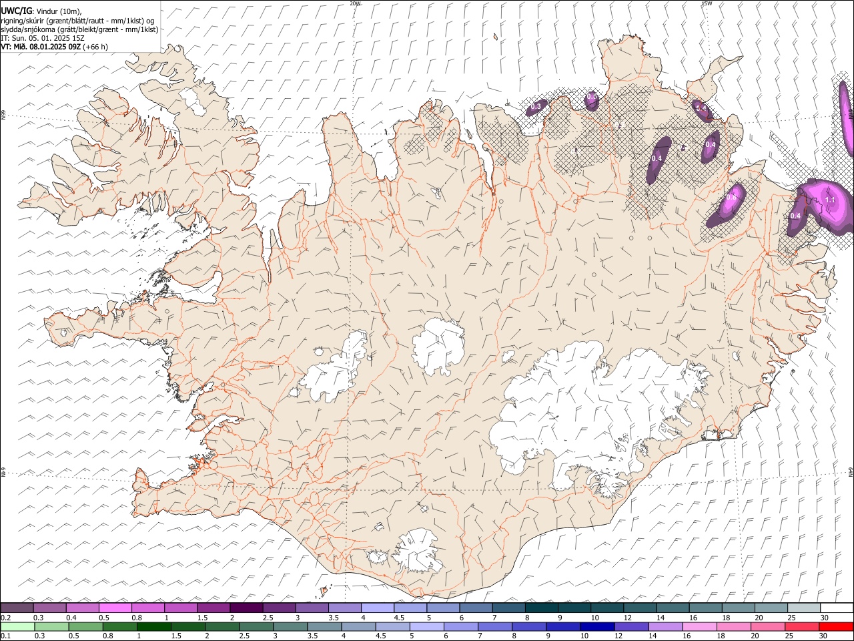Click the 0.1 label in the lower legend
Image resolution: width=854 pixels, height=641 pixels.
[x=6, y=636]
